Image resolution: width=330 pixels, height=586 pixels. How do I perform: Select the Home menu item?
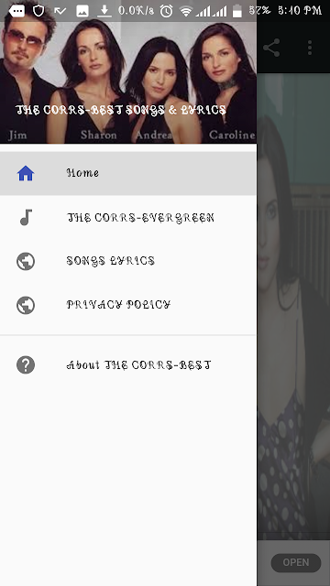click(x=128, y=173)
